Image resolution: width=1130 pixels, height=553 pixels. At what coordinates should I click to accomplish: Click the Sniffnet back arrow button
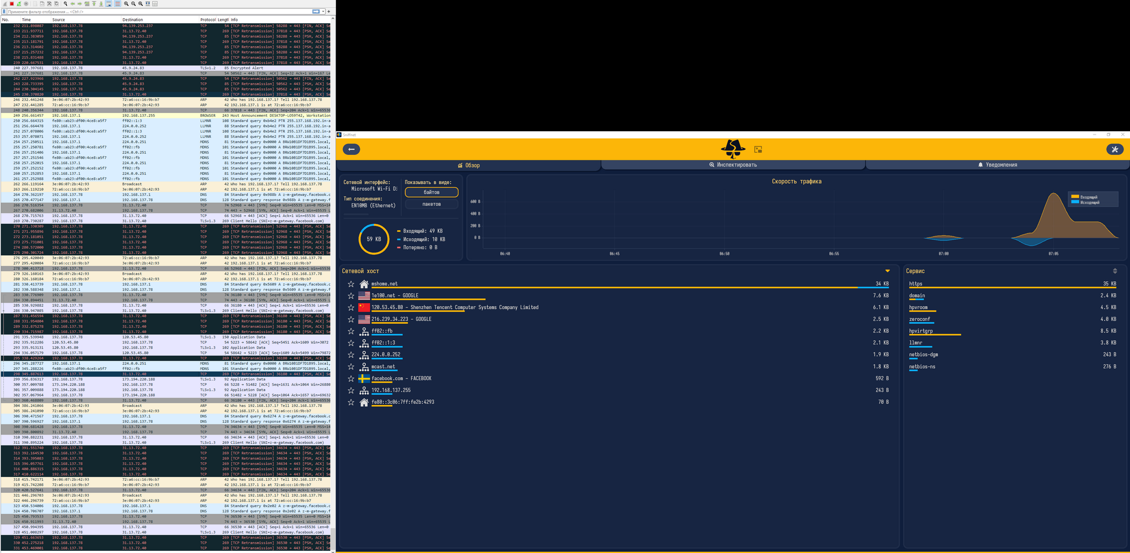(x=351, y=149)
